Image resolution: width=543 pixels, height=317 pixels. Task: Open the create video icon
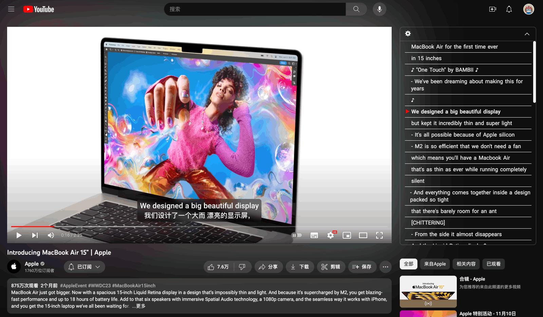pyautogui.click(x=493, y=9)
